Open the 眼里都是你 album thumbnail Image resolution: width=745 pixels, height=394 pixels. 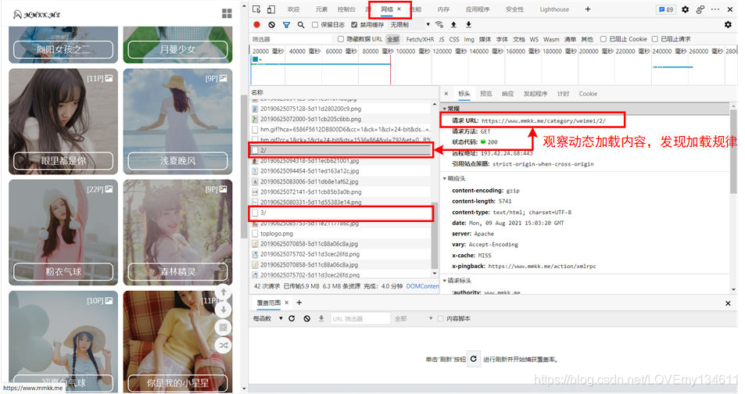tap(63, 122)
